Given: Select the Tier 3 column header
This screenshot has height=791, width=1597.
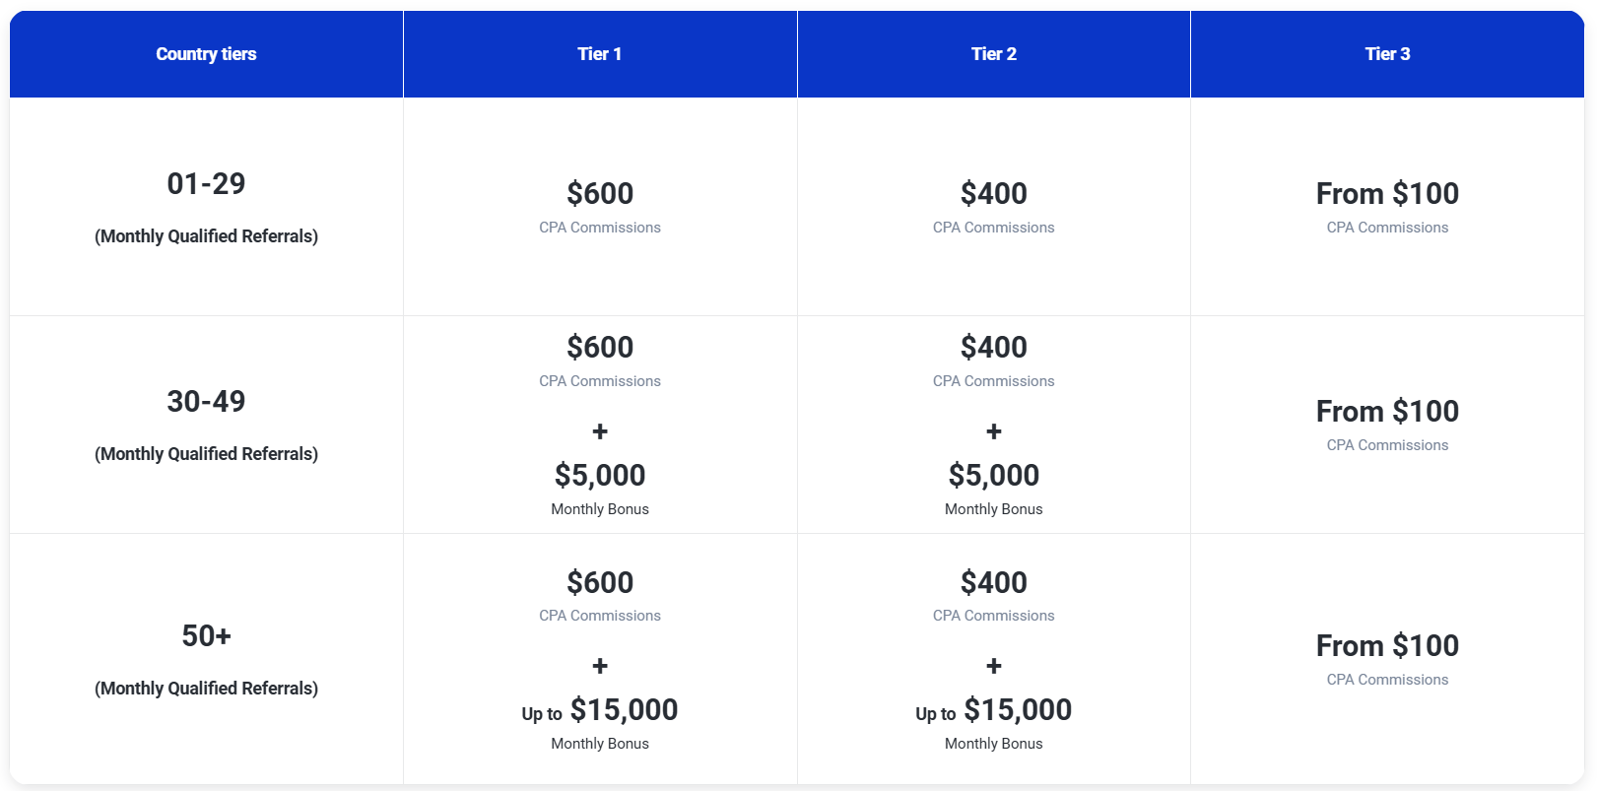Looking at the screenshot, I should pyautogui.click(x=1387, y=54).
